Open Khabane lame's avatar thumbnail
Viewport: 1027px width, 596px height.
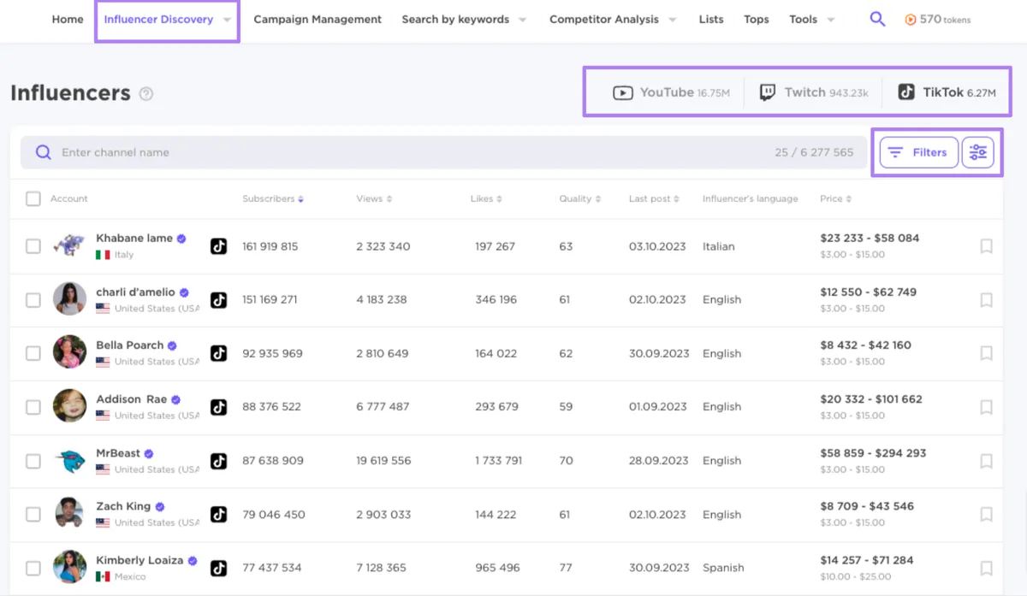click(69, 245)
